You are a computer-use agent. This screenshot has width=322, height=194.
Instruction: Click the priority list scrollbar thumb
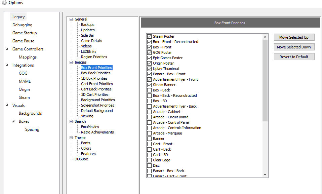[x=265, y=81]
